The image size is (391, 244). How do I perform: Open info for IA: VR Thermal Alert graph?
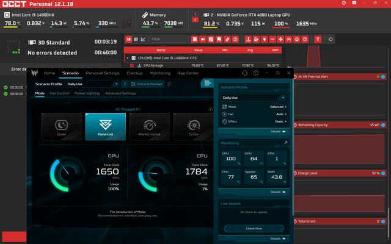pyautogui.click(x=383, y=77)
